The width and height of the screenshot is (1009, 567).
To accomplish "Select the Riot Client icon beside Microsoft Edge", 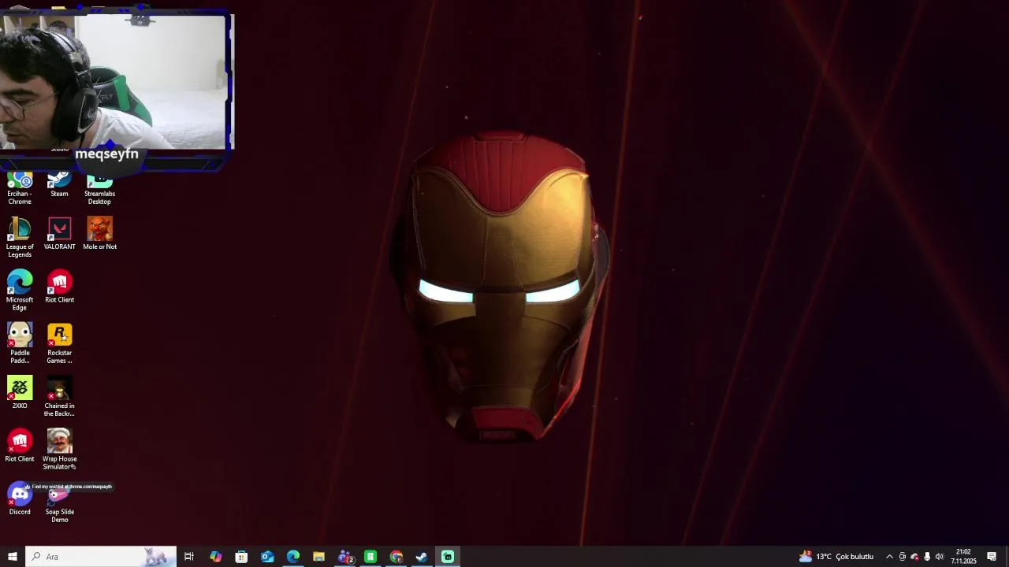I will click(x=59, y=287).
